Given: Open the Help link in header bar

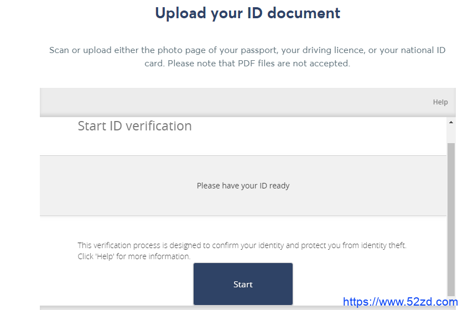Looking at the screenshot, I should point(440,102).
